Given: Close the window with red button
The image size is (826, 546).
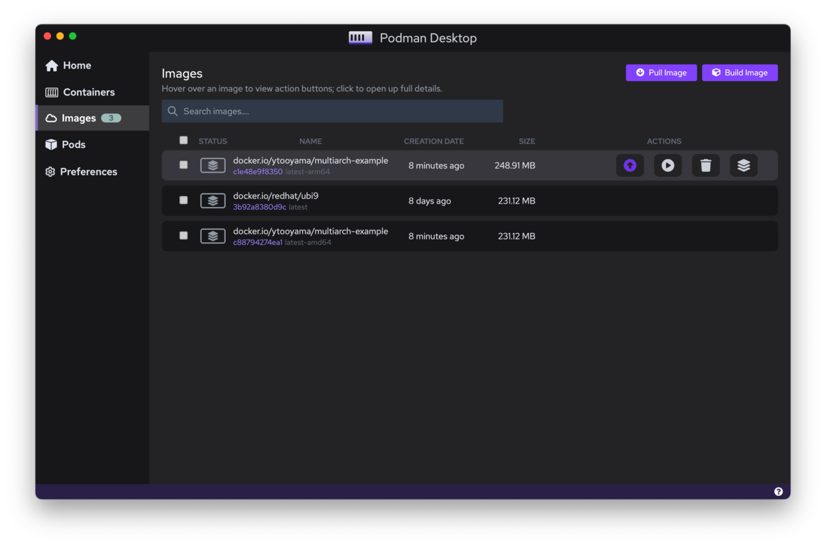Looking at the screenshot, I should [47, 36].
